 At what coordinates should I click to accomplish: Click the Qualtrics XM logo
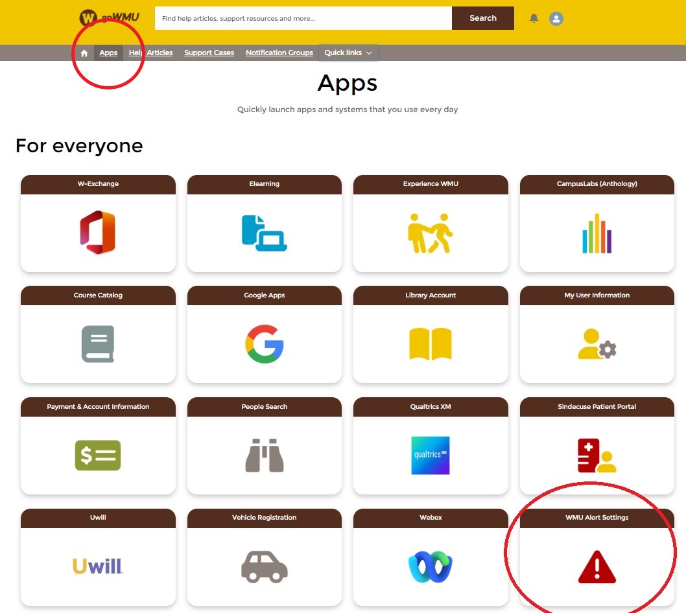pos(430,455)
